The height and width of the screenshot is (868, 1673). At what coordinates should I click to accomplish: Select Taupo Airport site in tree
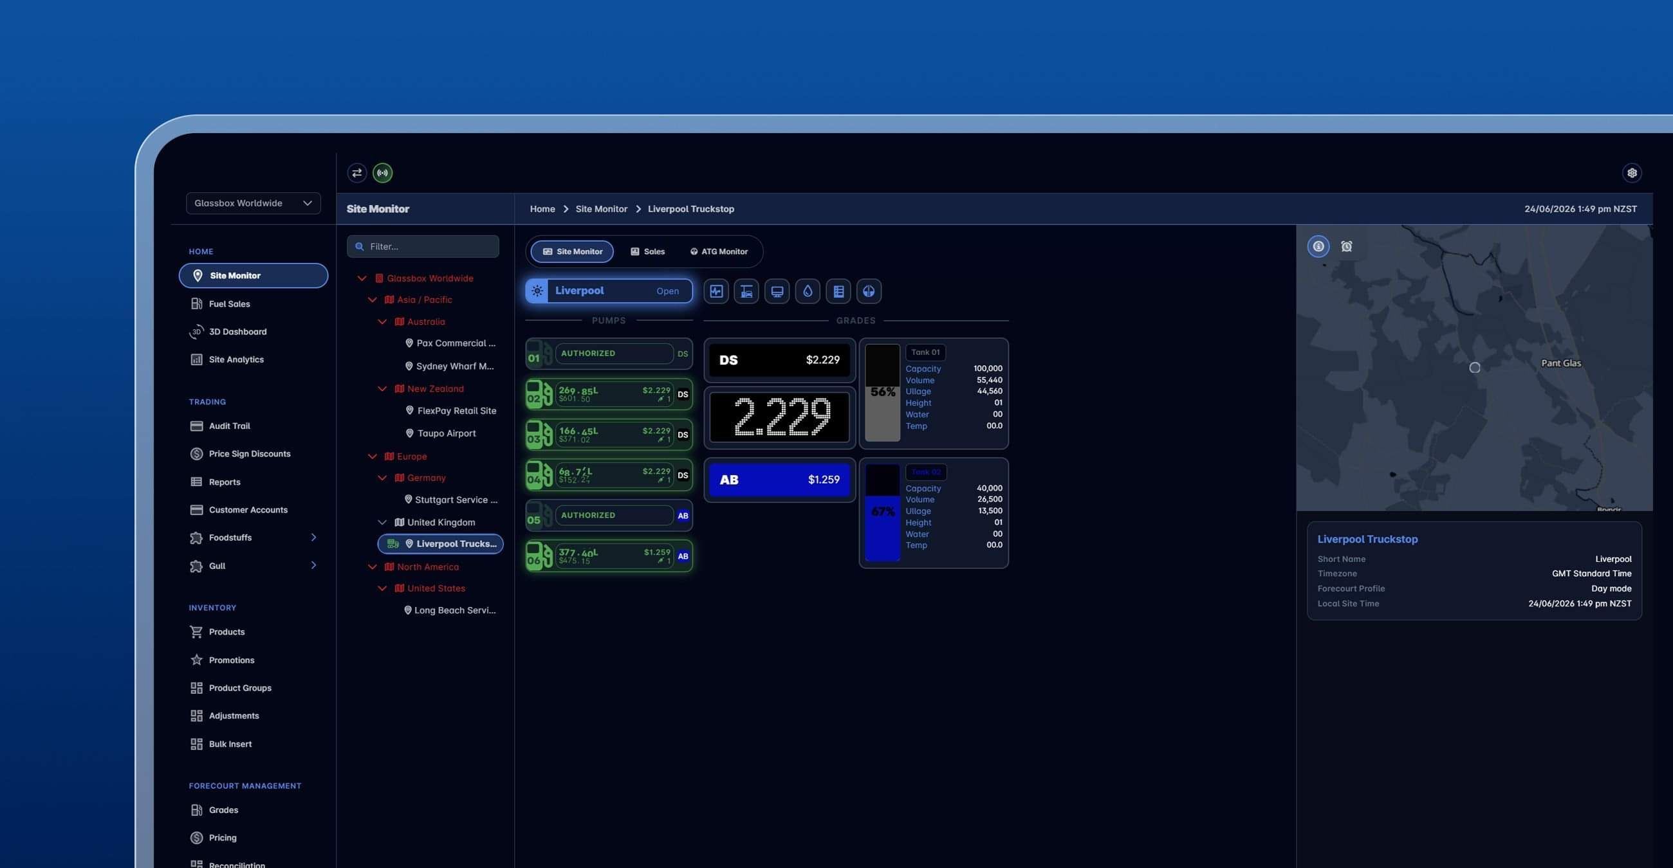point(440,433)
